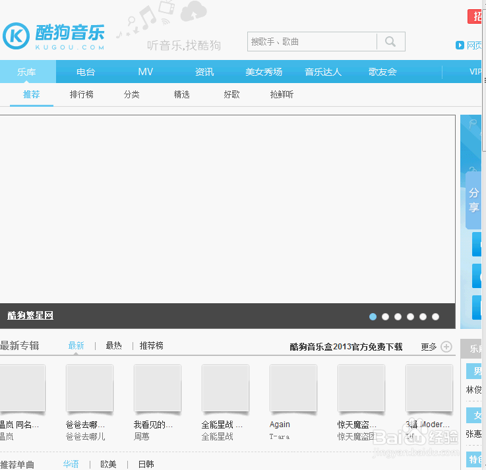Click the 我看见的... album title
This screenshot has height=470, width=486.
[153, 425]
